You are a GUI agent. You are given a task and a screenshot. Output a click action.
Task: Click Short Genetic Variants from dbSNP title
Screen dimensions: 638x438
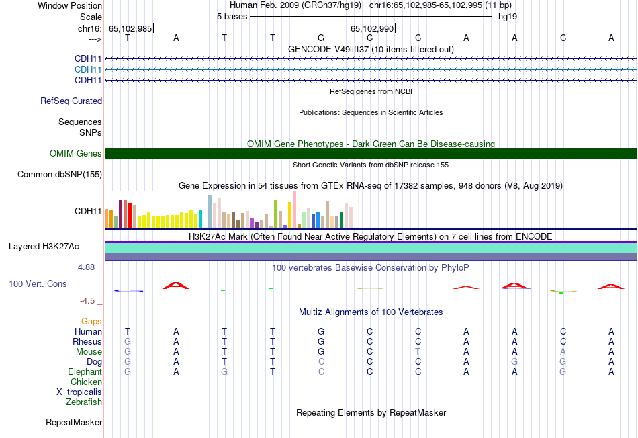tap(371, 165)
